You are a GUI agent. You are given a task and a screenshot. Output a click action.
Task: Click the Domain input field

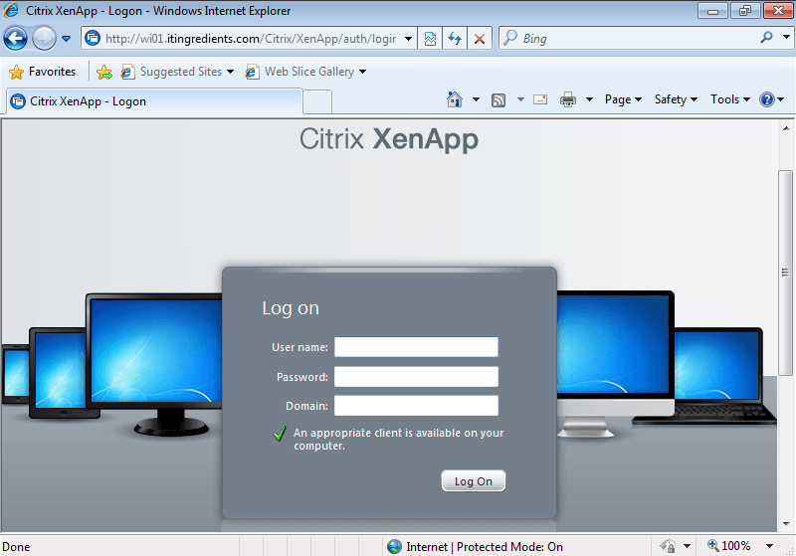416,406
